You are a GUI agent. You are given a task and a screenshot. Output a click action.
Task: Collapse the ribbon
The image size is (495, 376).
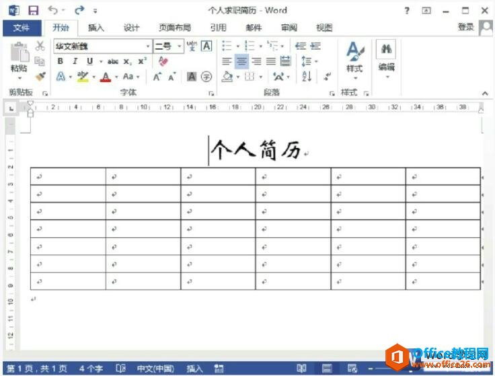pos(485,93)
